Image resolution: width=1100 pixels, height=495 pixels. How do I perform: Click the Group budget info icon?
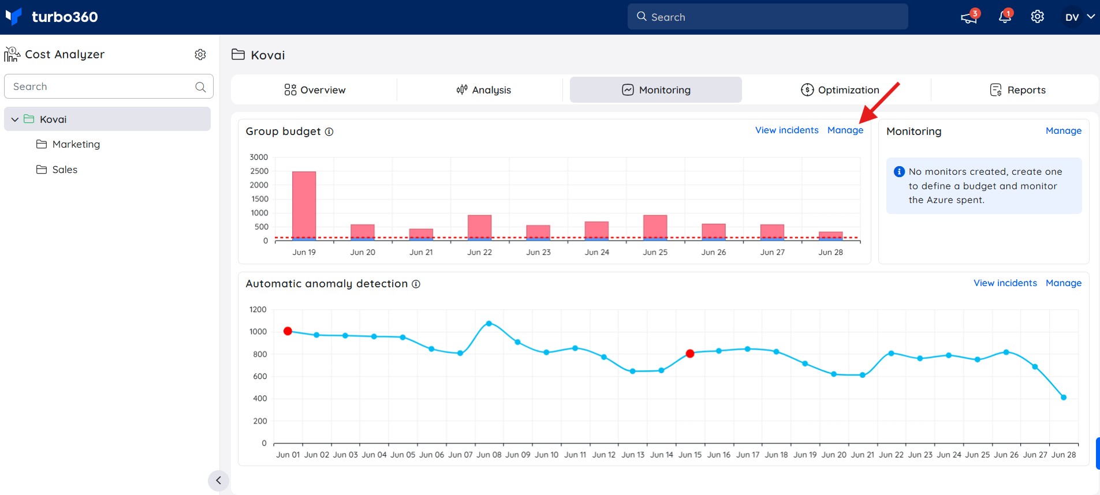tap(329, 132)
